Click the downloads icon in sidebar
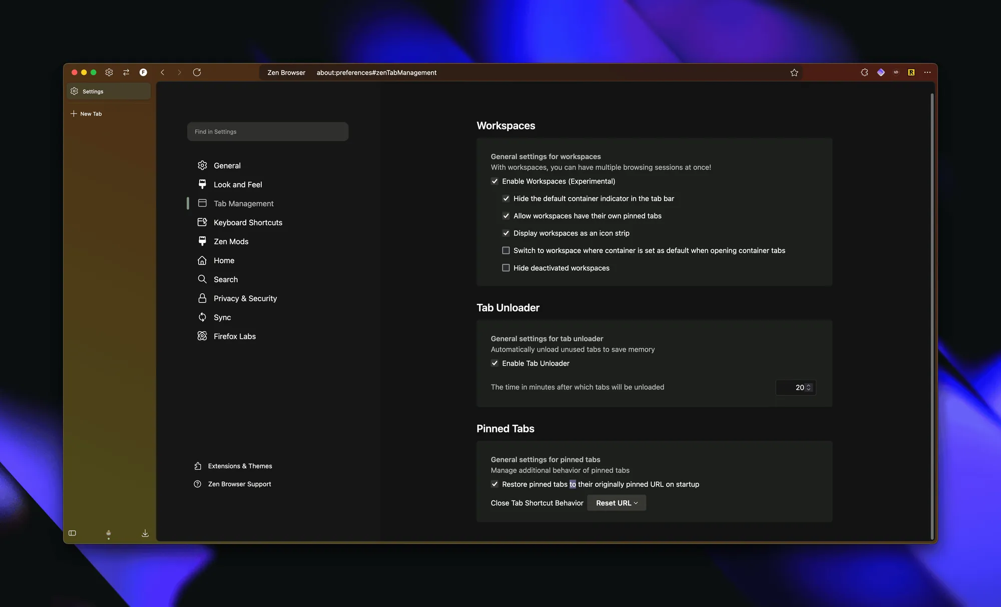Screen dimensions: 1001x607 point(145,533)
